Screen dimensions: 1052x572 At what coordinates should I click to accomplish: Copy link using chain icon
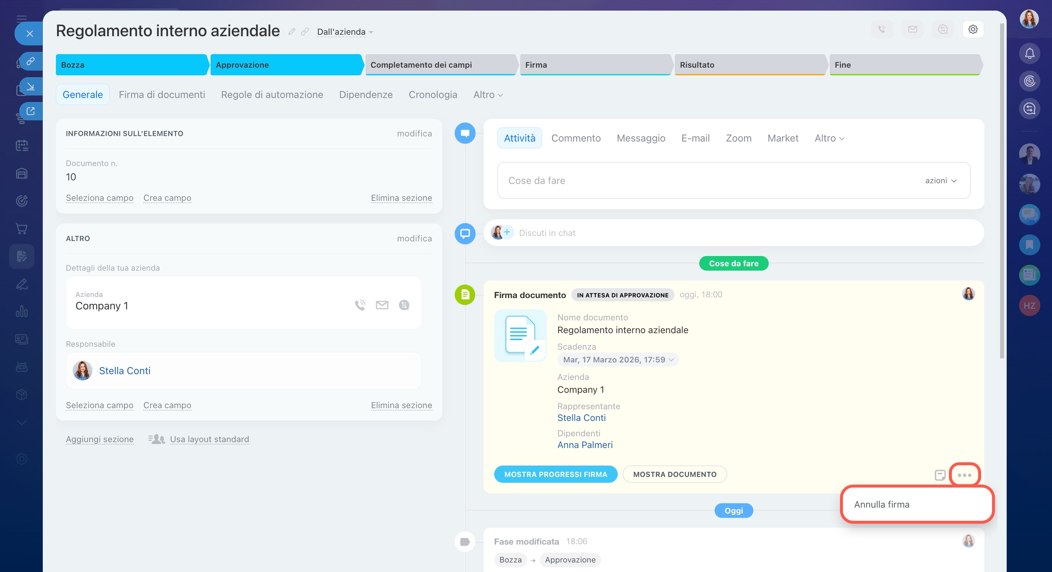(304, 31)
